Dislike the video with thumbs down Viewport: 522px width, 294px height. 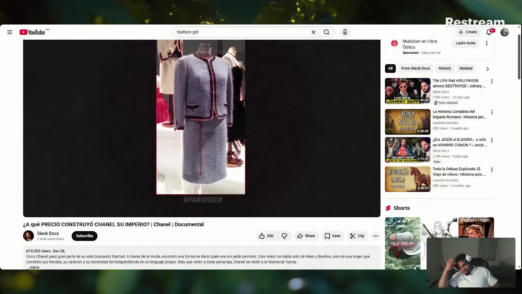(x=284, y=236)
